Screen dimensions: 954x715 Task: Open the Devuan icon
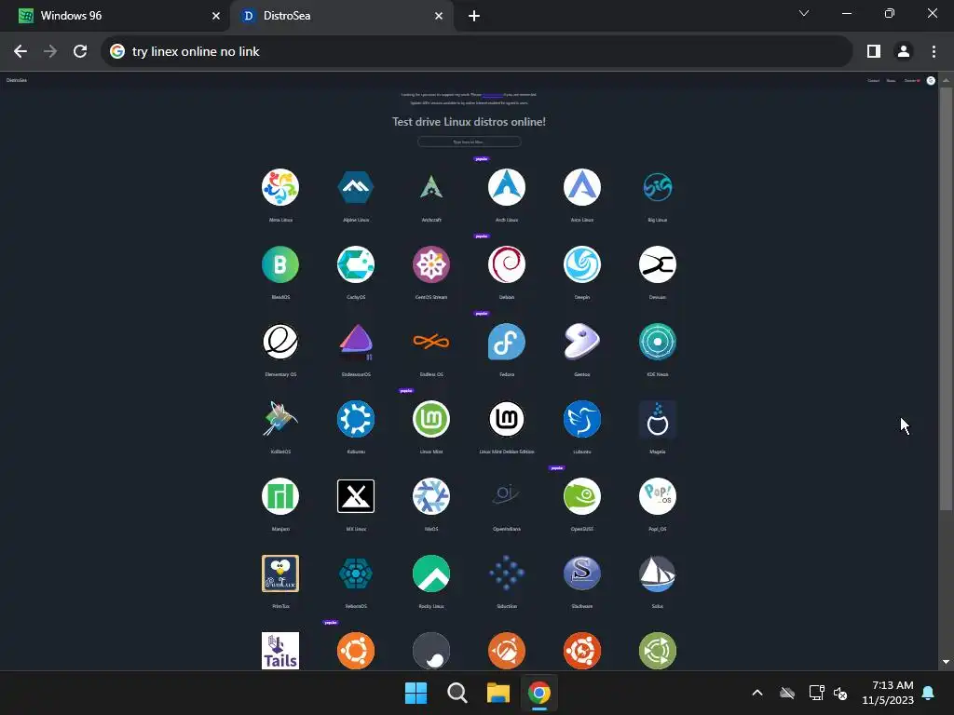(x=658, y=264)
